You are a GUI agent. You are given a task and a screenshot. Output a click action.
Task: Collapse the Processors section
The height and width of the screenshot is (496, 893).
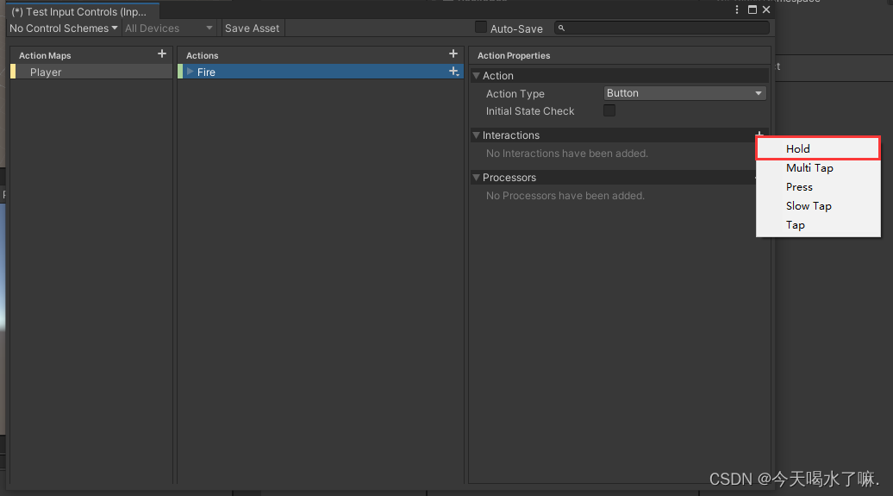click(476, 178)
